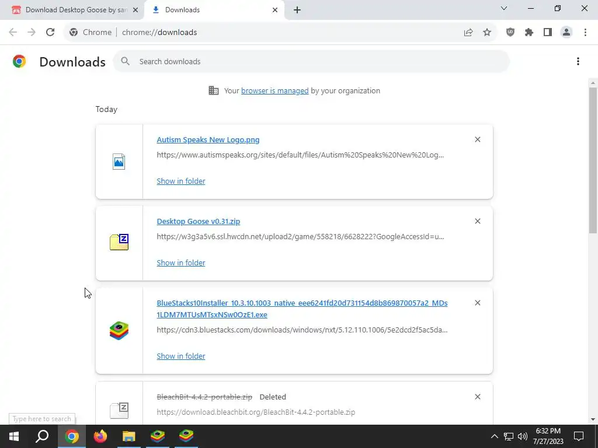This screenshot has width=598, height=448.
Task: Show Autism Speaks New Logo.png in folder
Action: coord(181,181)
